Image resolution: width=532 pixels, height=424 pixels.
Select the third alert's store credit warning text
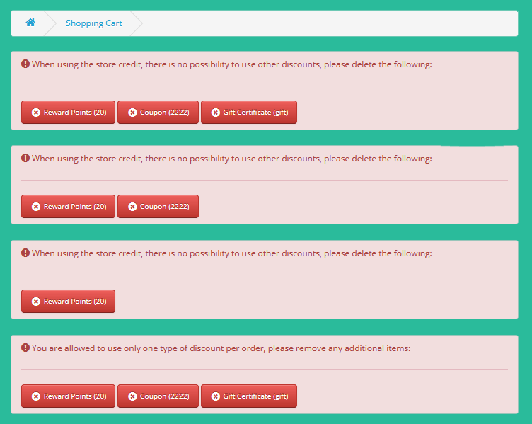pos(232,253)
